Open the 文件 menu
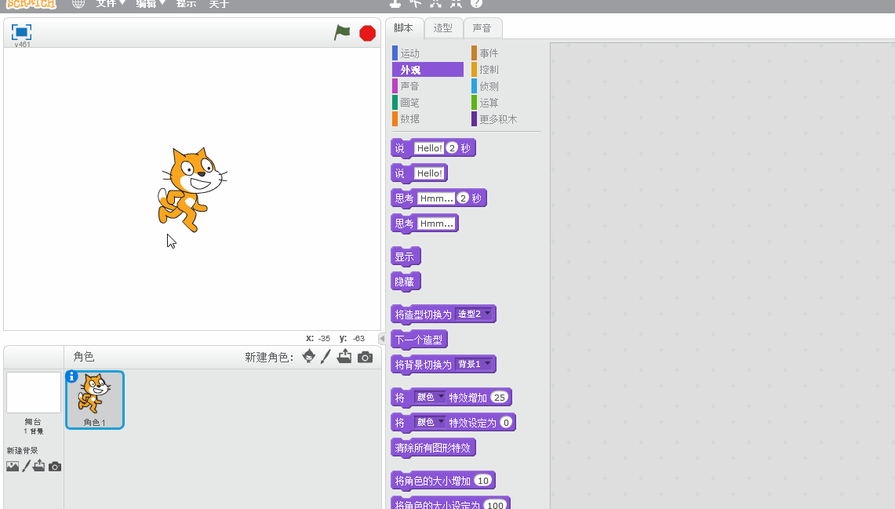 (110, 3)
